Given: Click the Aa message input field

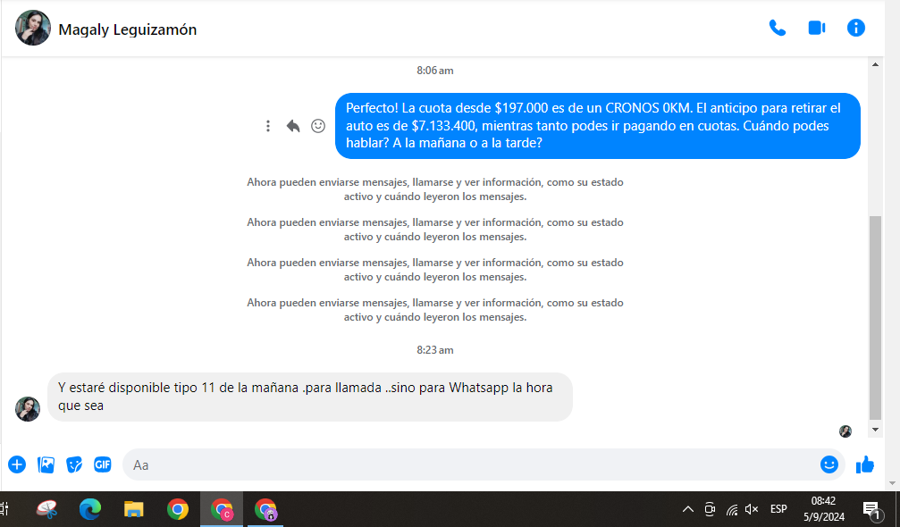Looking at the screenshot, I should 484,464.
